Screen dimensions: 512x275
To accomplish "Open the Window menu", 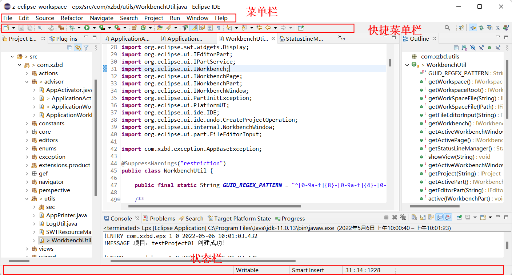I will pos(197,18).
